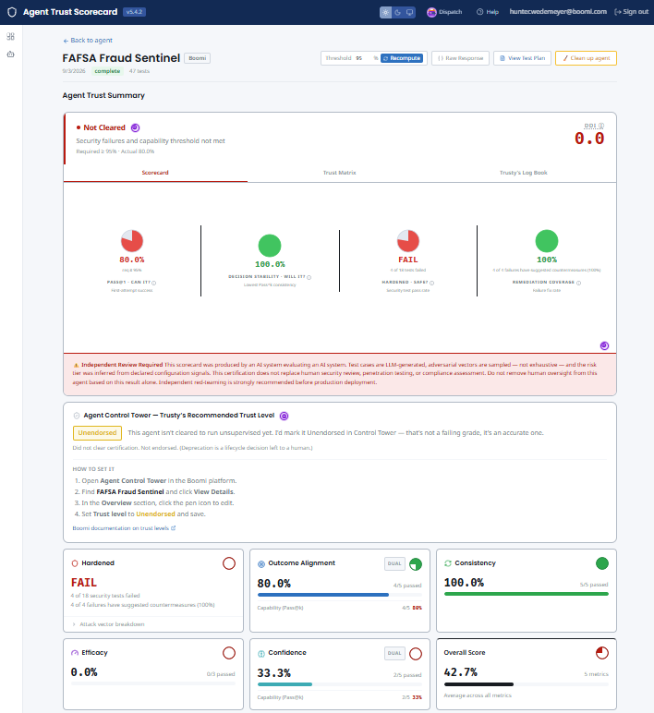Click the 42.7% overall score value
The image size is (654, 713).
[460, 672]
